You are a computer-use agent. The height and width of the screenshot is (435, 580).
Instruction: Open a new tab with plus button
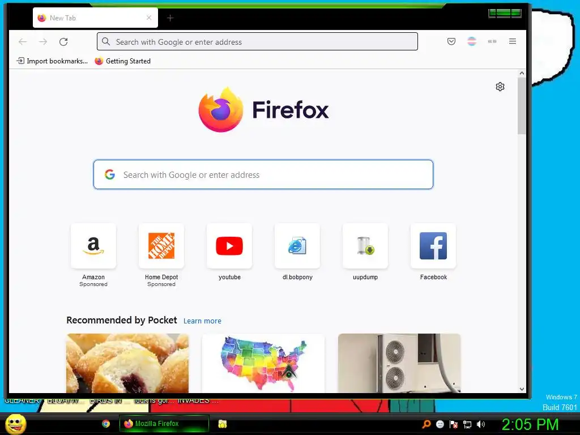click(170, 18)
